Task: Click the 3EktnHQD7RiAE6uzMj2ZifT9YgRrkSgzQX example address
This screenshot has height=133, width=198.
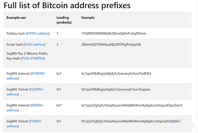Action: pyautogui.click(x=111, y=45)
